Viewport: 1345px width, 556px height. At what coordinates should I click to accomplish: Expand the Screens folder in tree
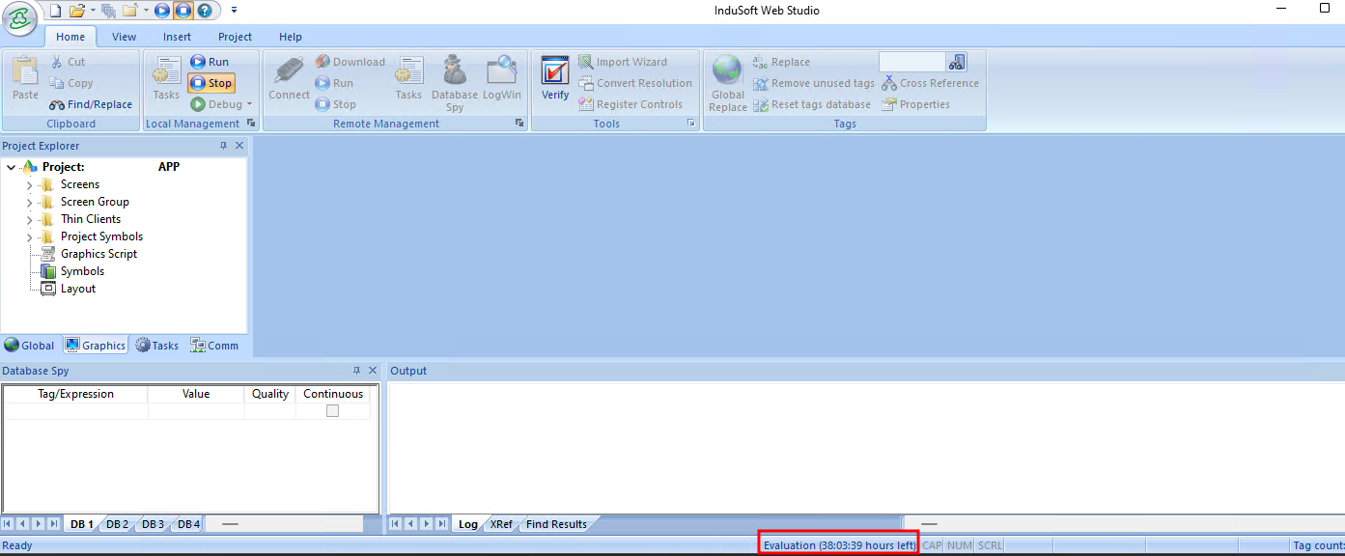29,184
